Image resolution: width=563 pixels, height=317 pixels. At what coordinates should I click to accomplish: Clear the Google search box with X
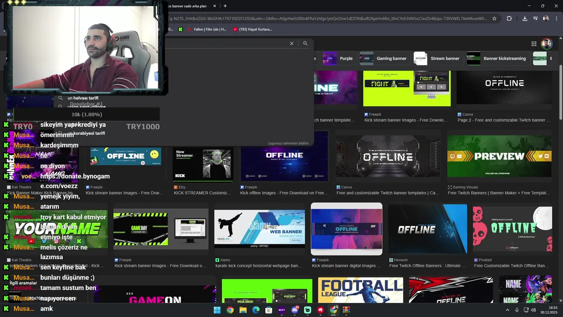(x=292, y=44)
